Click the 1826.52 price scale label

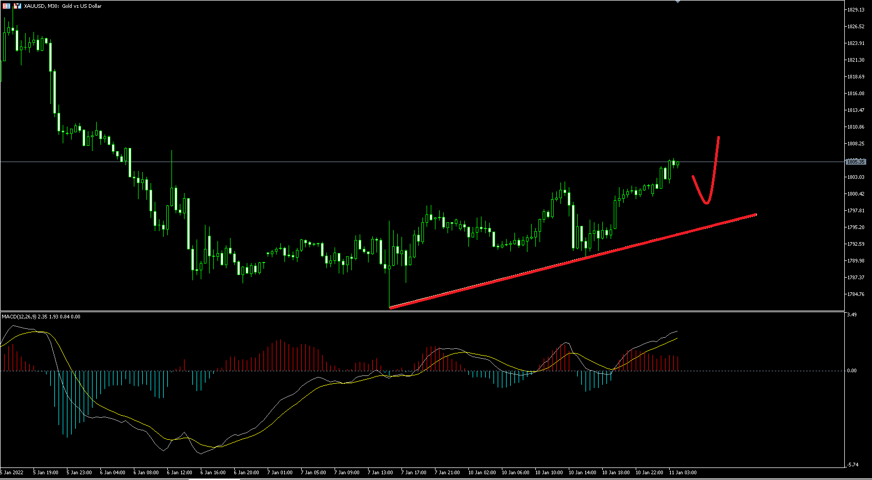856,27
